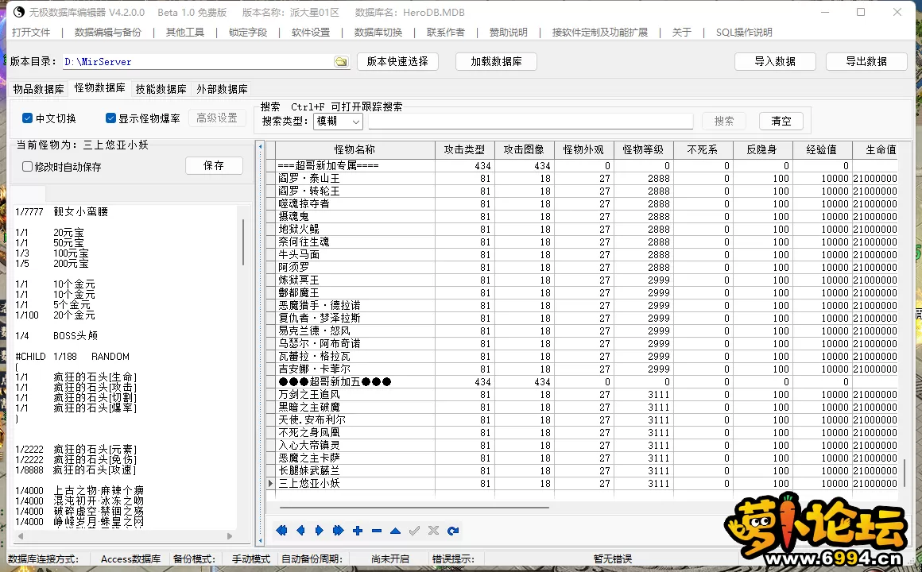This screenshot has height=572, width=922.
Task: Open 关于 menu
Action: click(x=682, y=33)
